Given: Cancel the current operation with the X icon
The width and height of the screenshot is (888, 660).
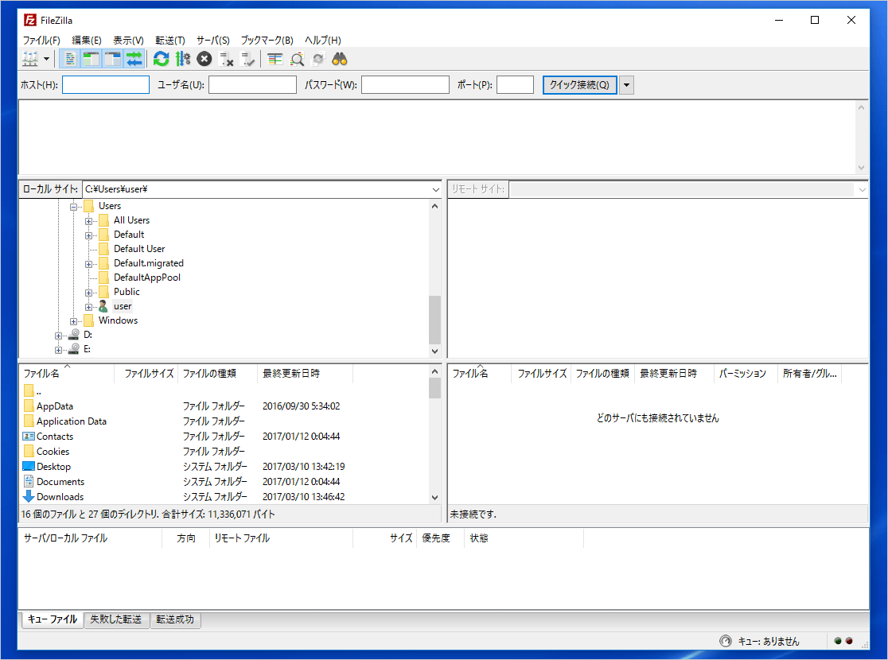Looking at the screenshot, I should 204,59.
